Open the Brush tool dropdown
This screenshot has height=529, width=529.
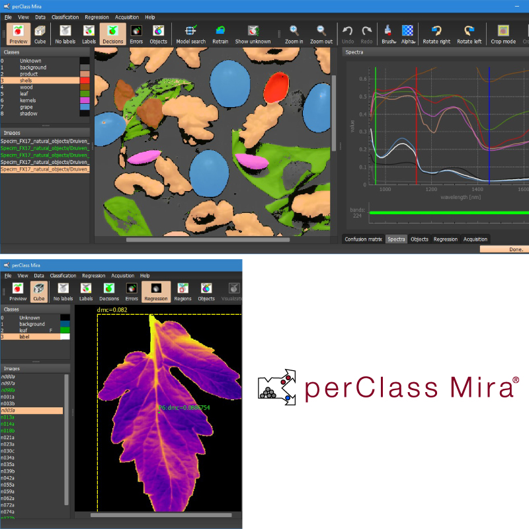click(x=389, y=34)
